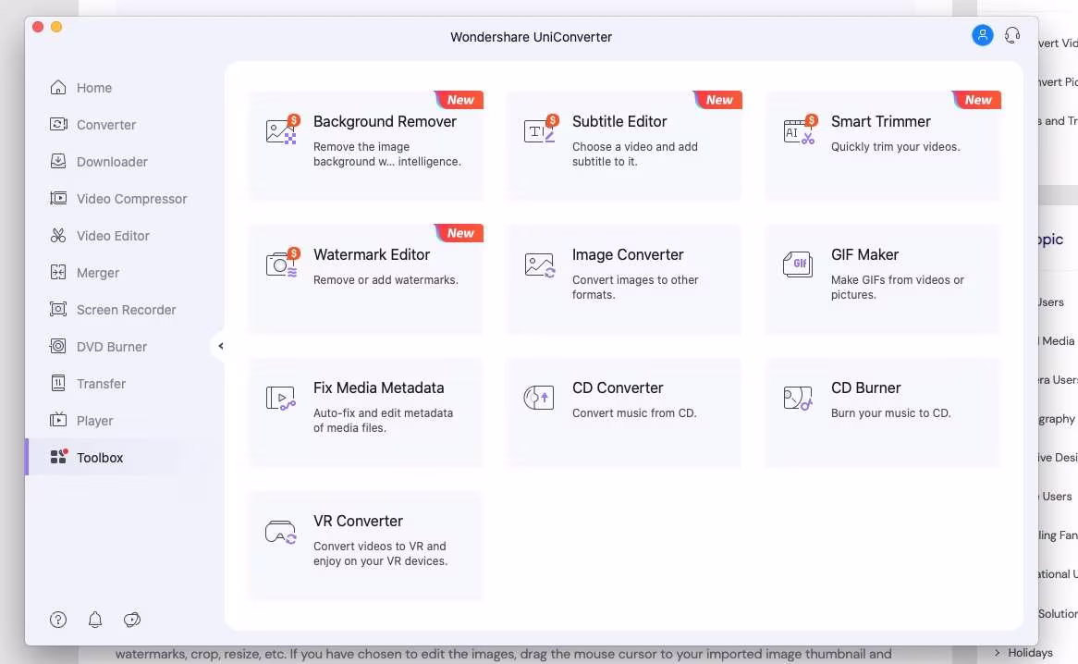Click New badge on Watermark Editor card

coord(459,233)
